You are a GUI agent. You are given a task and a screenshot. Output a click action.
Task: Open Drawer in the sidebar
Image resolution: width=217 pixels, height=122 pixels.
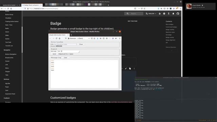click(x=7, y=61)
